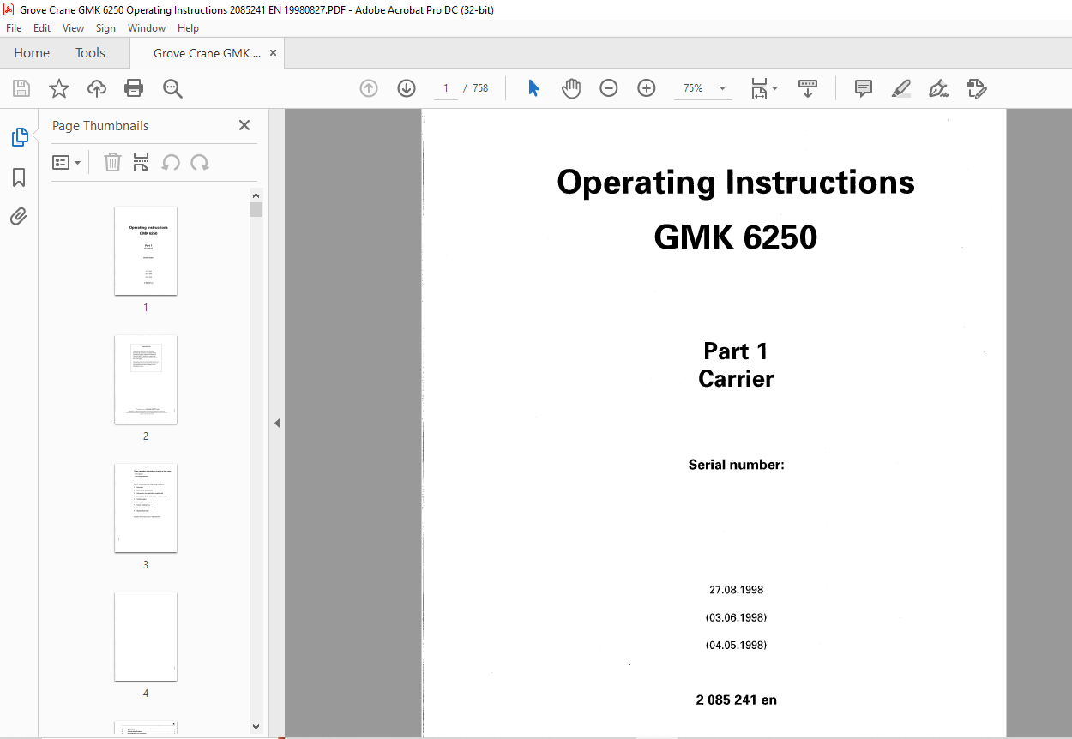Click the 'Carrier' text on the page
Screen dimensions: 1072x739
[736, 379]
